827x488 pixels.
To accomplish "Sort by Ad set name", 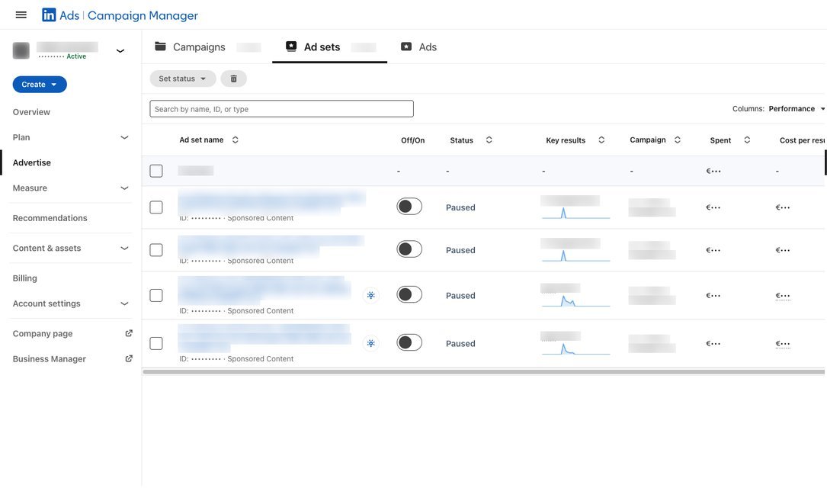I will tap(236, 140).
